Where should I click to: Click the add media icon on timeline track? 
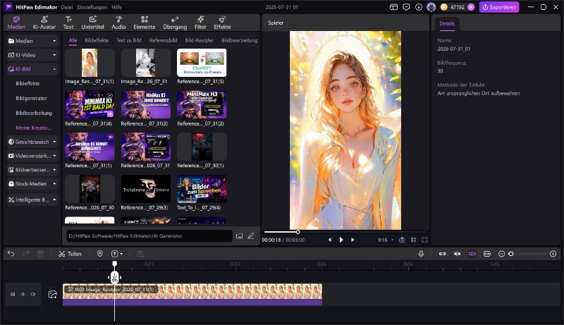click(52, 295)
